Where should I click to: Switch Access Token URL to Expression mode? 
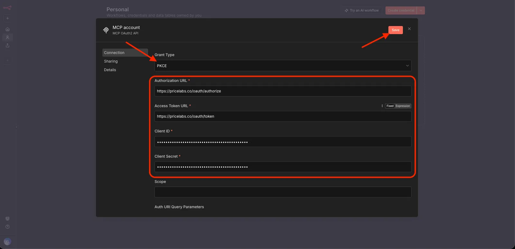403,106
